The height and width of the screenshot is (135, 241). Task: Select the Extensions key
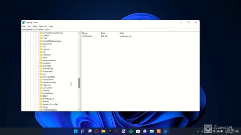coord(47,55)
